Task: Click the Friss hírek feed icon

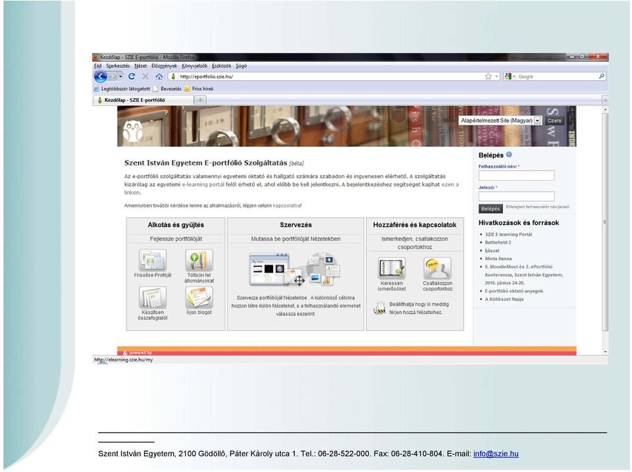Action: 187,89
